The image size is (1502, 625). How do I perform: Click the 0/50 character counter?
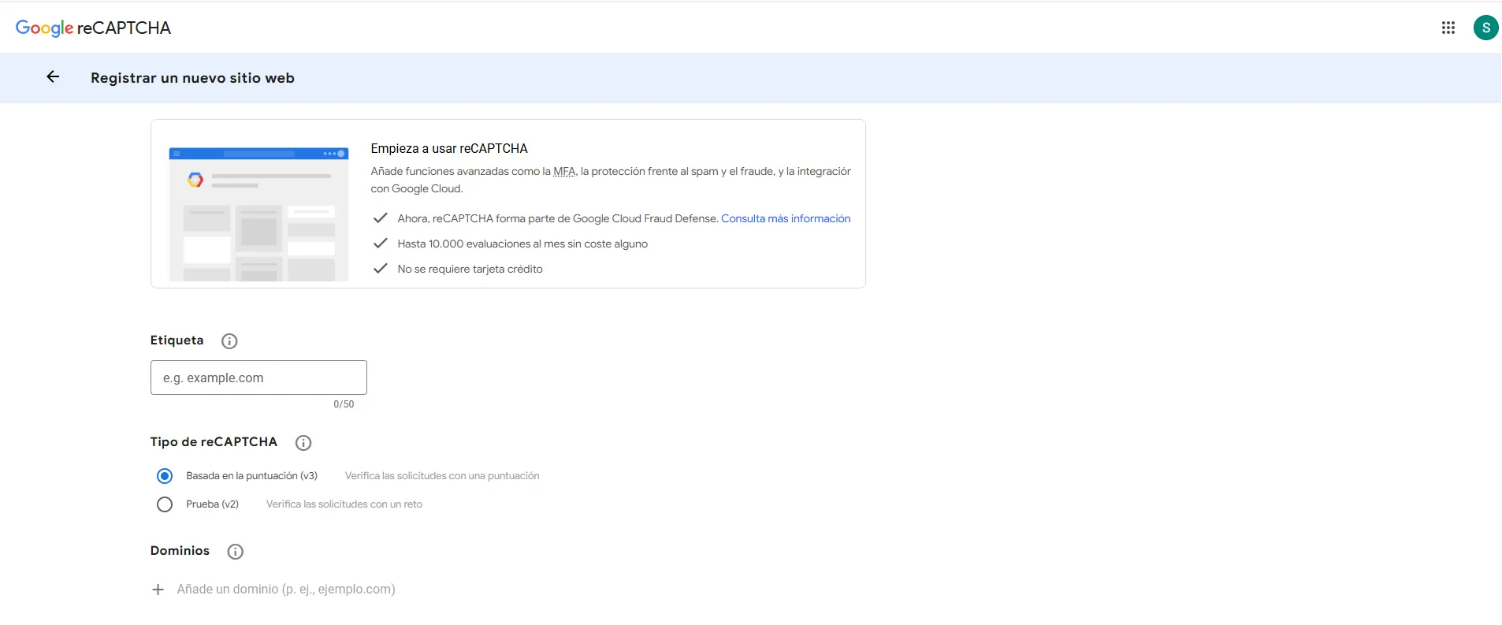[344, 404]
